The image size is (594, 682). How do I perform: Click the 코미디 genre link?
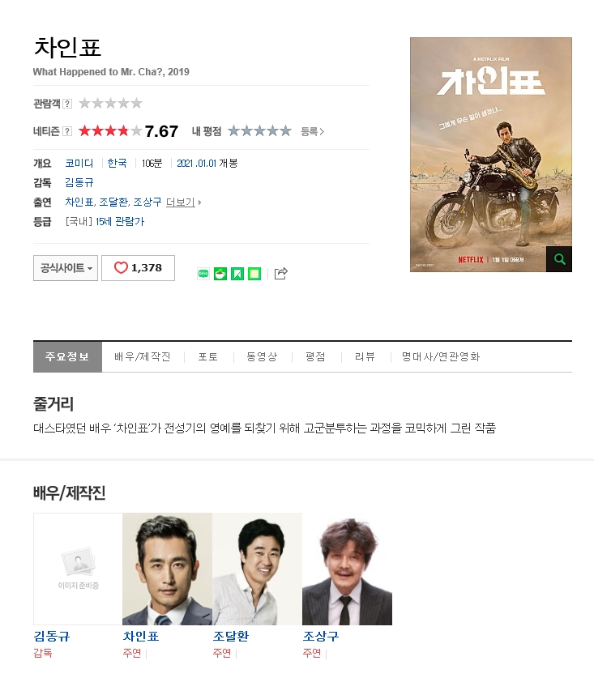pos(79,163)
